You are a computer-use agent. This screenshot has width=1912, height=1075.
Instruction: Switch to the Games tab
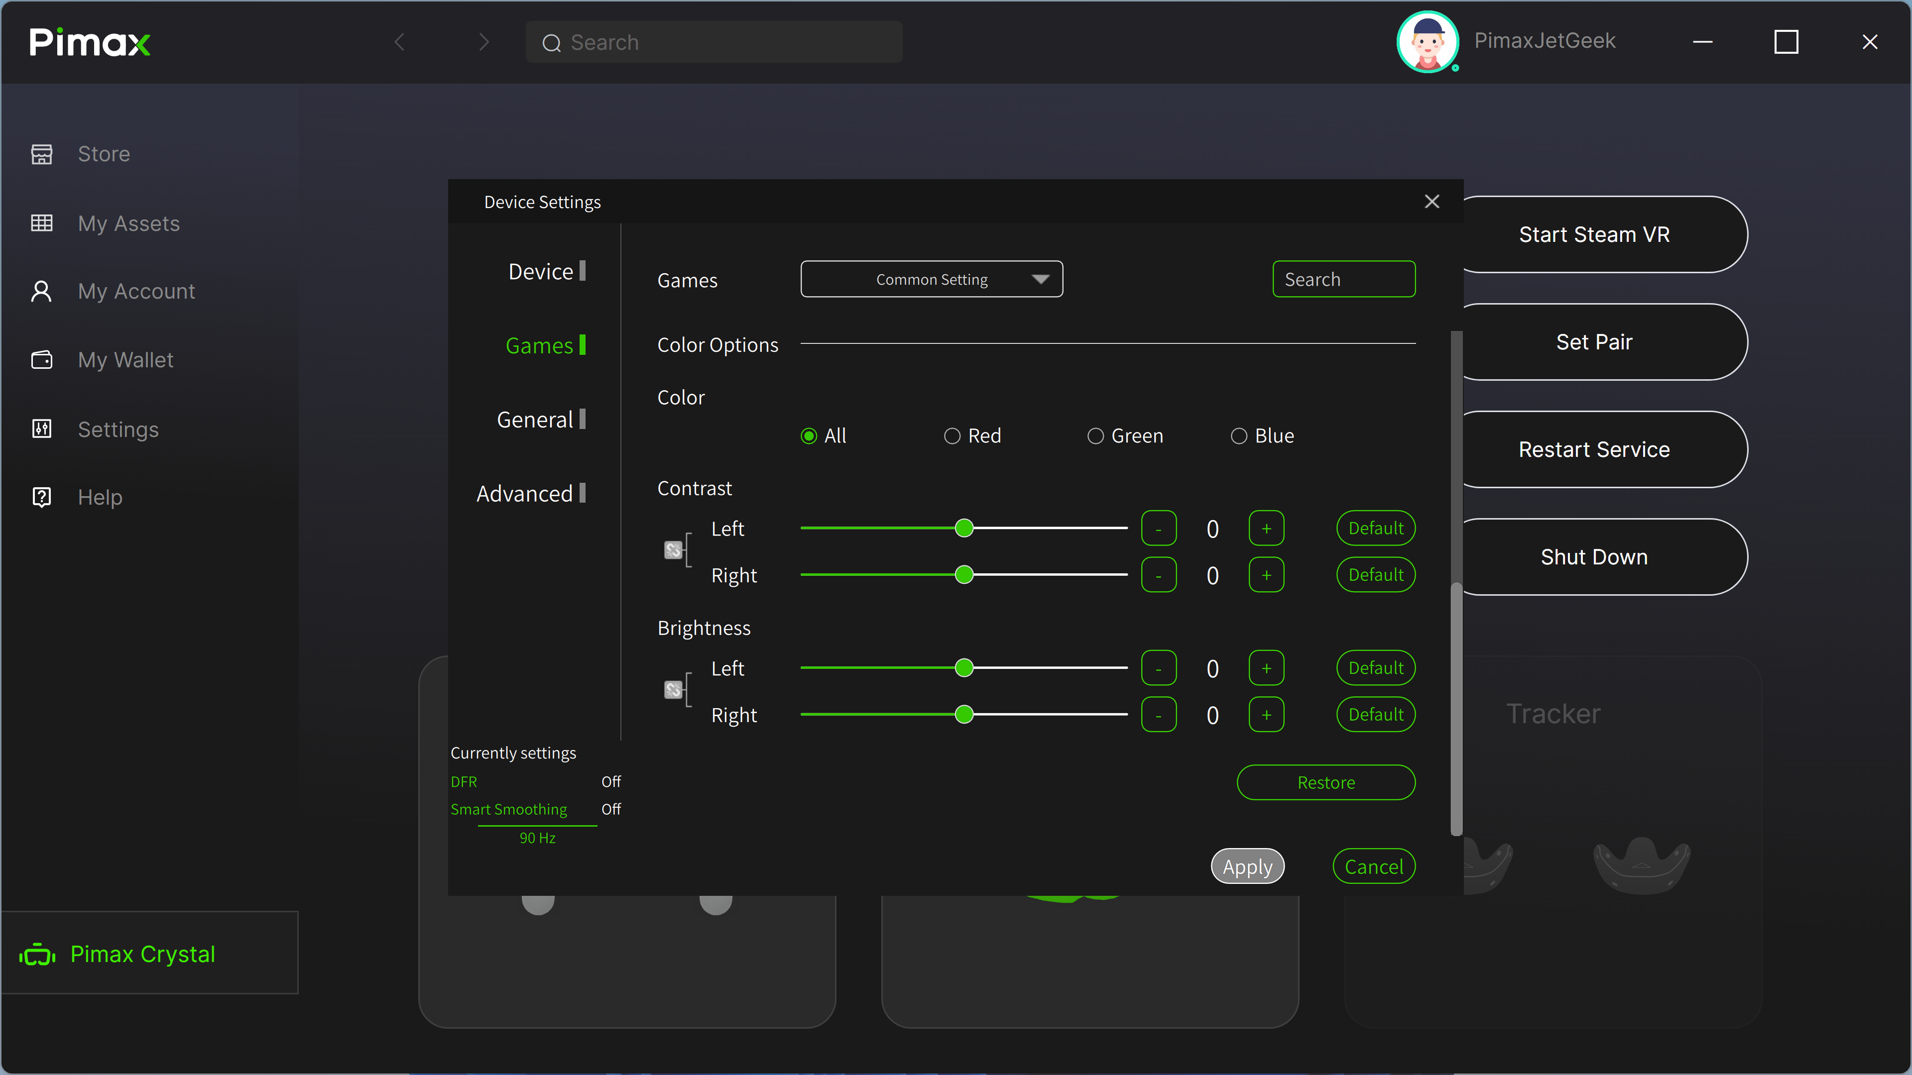pos(546,346)
